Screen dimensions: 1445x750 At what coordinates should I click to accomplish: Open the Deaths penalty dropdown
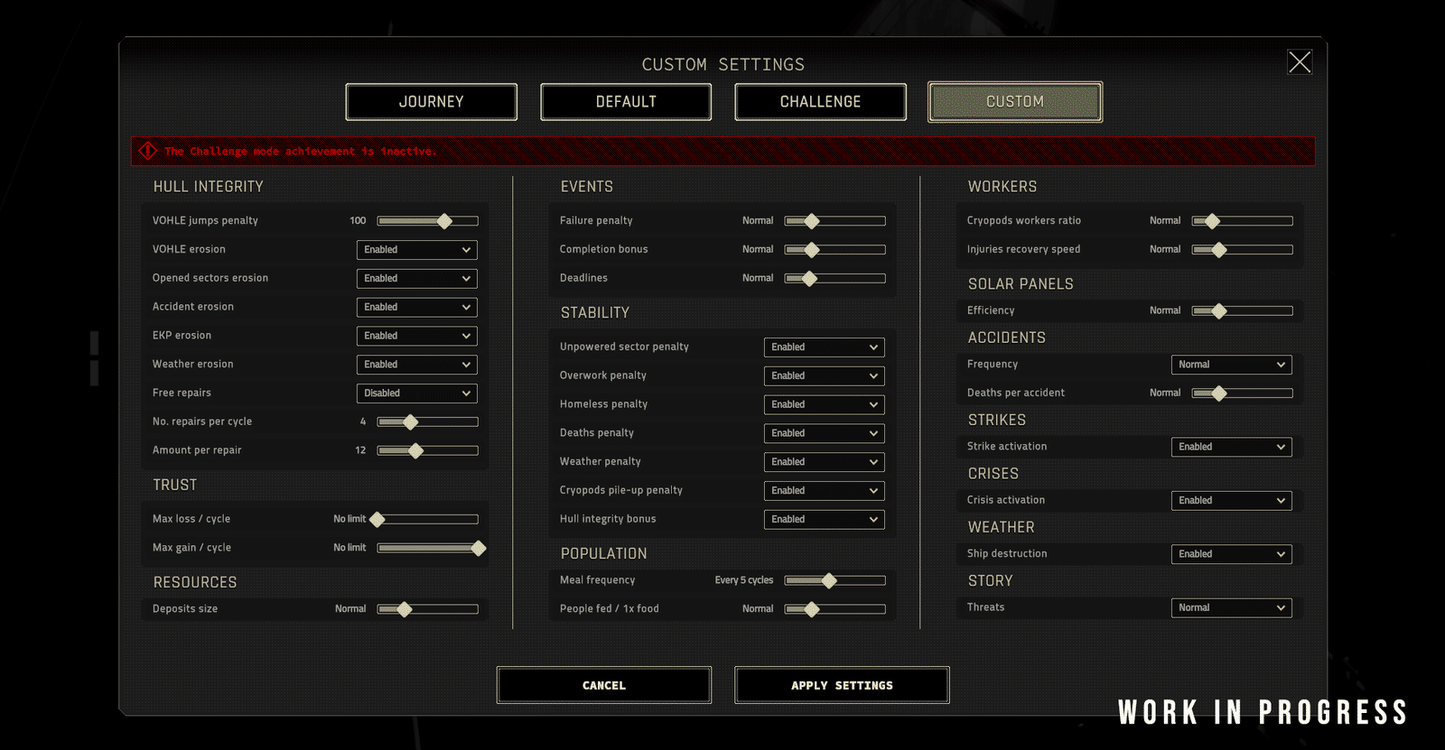pyautogui.click(x=825, y=433)
